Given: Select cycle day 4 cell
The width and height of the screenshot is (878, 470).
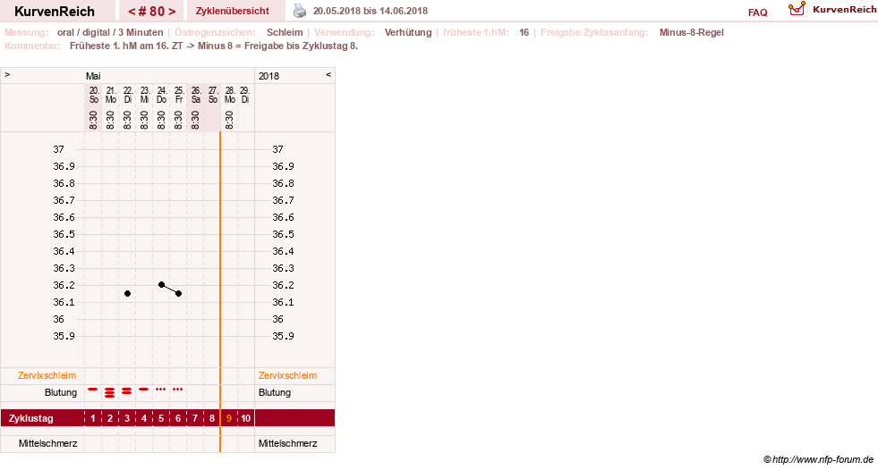Looking at the screenshot, I should click(x=144, y=418).
